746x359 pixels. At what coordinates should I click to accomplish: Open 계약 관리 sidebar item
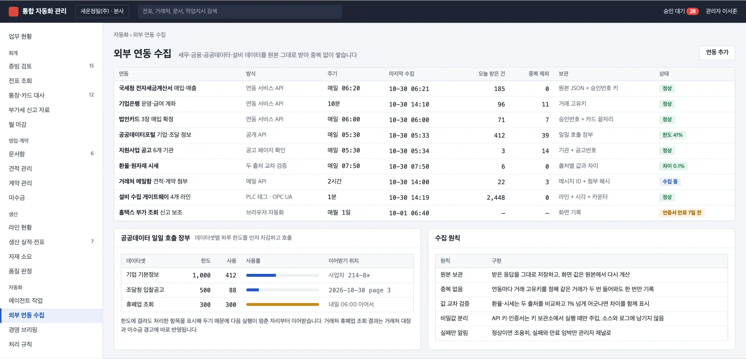[x=51, y=183]
